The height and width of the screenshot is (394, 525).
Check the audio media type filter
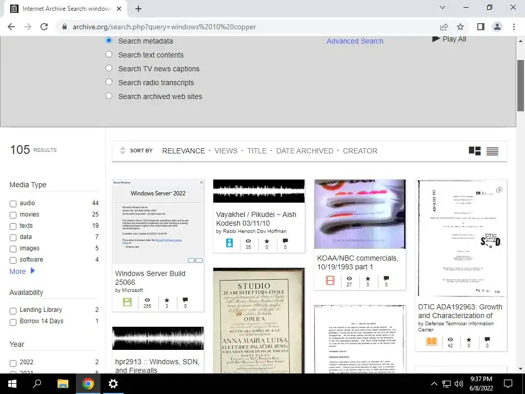[13, 204]
